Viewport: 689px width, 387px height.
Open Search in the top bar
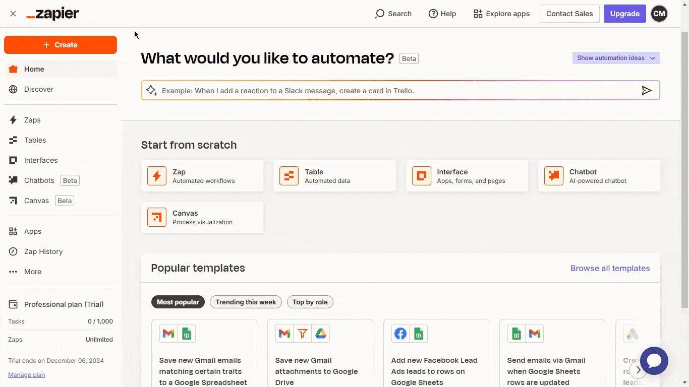pyautogui.click(x=393, y=14)
